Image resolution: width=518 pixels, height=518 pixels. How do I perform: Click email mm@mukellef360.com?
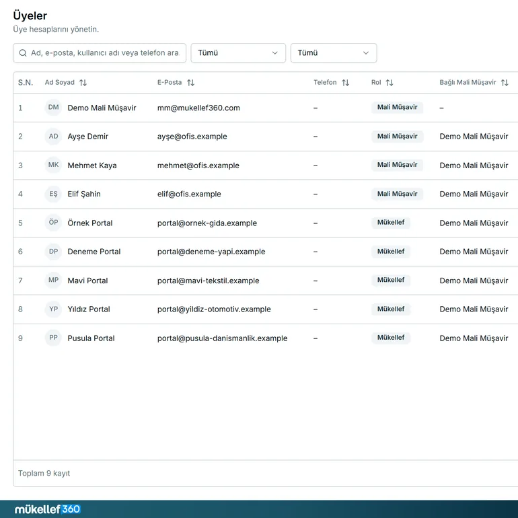pos(198,108)
